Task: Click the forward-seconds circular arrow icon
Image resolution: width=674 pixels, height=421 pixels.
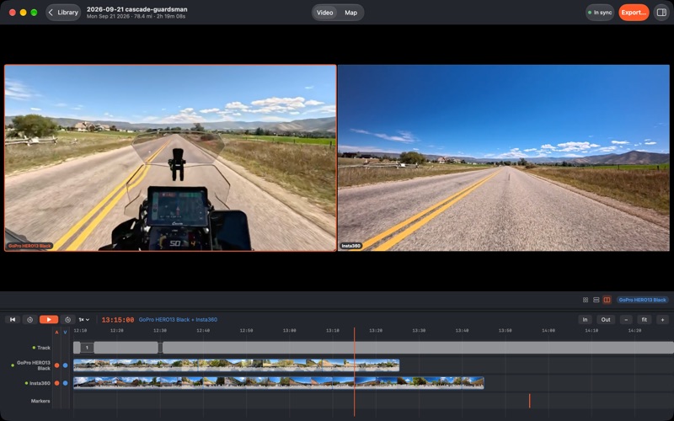Action: (68, 320)
